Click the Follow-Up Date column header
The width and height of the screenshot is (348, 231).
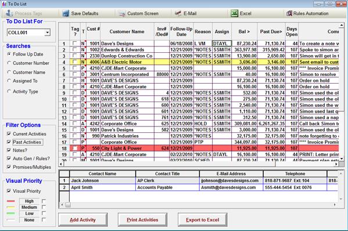181,31
